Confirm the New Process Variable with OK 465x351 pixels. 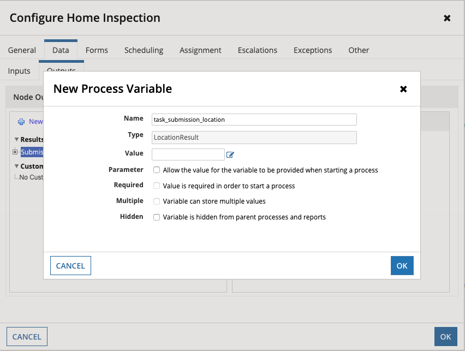point(402,265)
